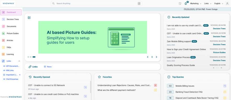The image size is (231, 100).
Task: Click the AI based Picture Guides banner
Action: 93,37
